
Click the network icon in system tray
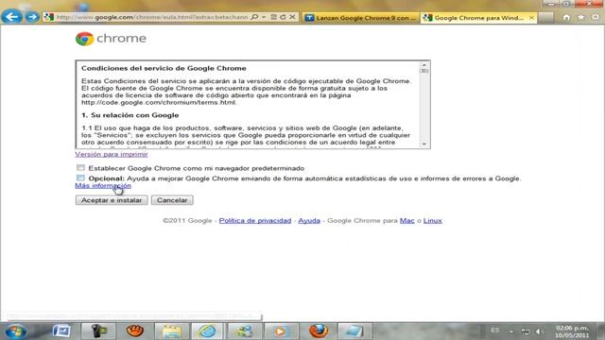click(526, 331)
